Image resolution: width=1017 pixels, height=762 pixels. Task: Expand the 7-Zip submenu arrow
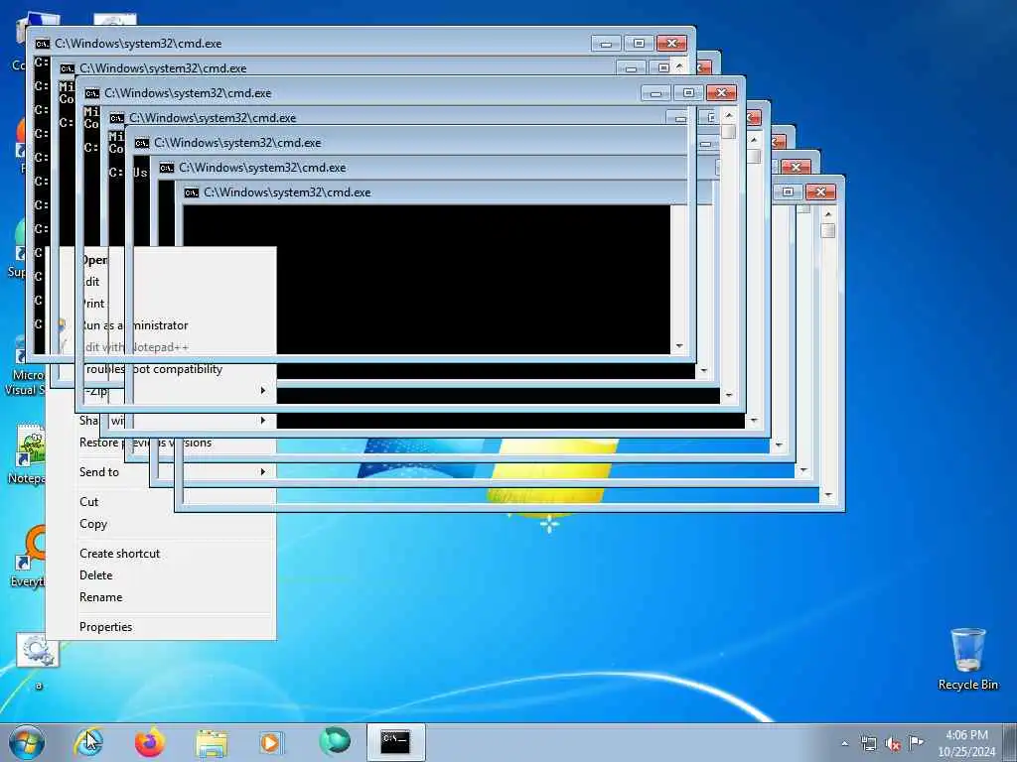262,390
